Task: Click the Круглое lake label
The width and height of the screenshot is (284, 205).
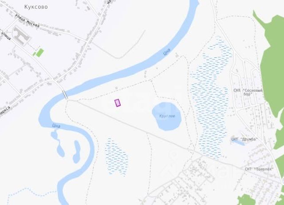Action: [x=167, y=116]
